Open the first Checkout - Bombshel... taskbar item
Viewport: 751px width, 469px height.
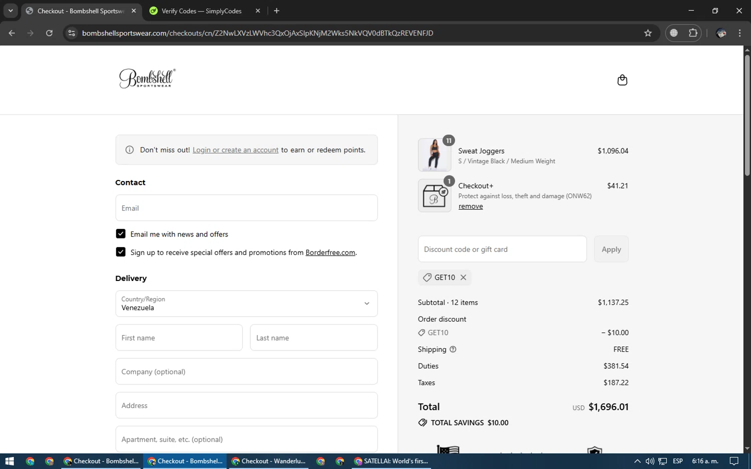click(102, 461)
